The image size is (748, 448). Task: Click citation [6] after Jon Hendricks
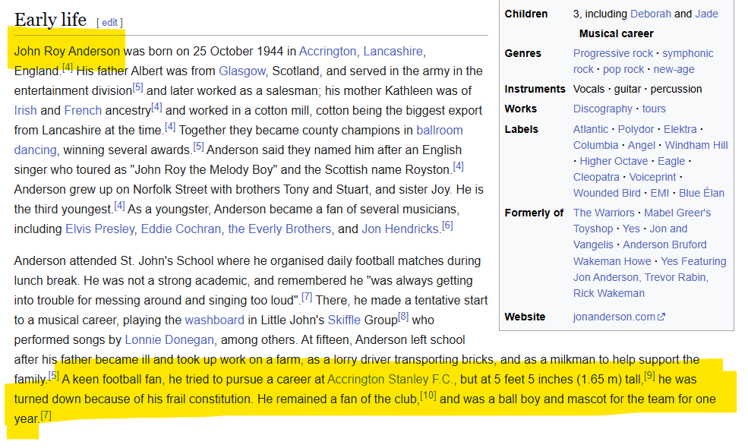click(x=447, y=226)
